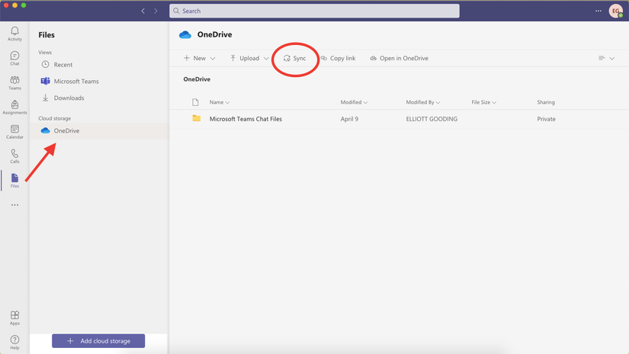Image resolution: width=629 pixels, height=354 pixels.
Task: Select OneDrive under Cloud storage
Action: point(99,131)
